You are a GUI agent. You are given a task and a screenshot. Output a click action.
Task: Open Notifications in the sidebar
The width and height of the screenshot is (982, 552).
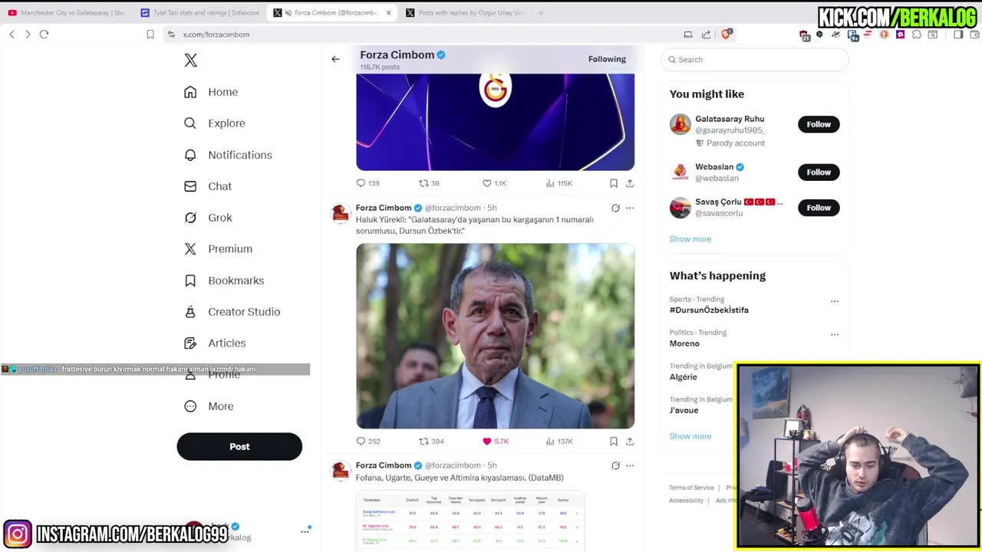pos(228,155)
